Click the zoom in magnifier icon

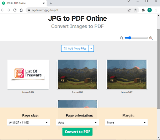pos(151,38)
